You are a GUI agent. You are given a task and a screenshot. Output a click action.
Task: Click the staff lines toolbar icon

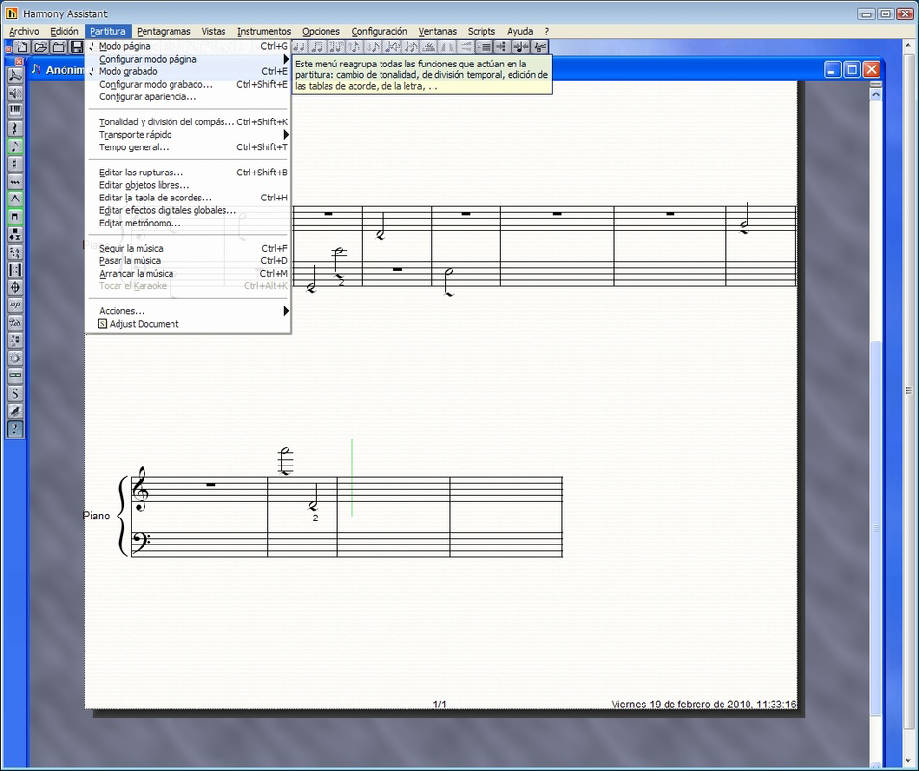coord(484,47)
